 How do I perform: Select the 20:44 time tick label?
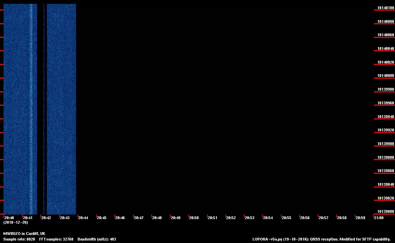(83, 218)
